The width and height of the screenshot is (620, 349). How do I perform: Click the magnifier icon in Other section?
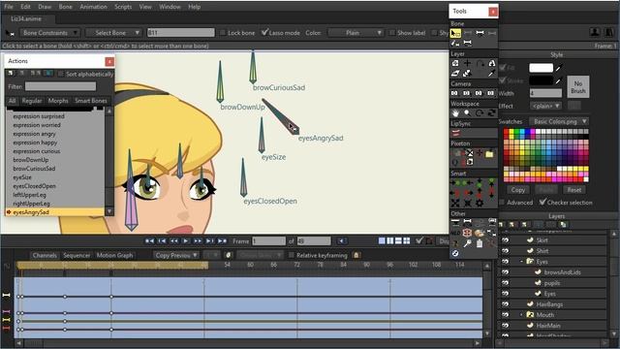pyautogui.click(x=467, y=243)
